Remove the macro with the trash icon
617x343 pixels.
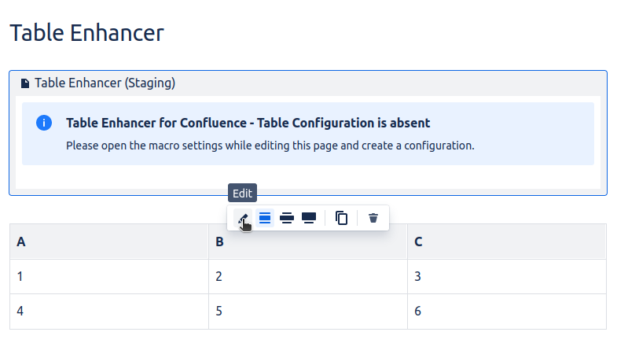point(373,218)
